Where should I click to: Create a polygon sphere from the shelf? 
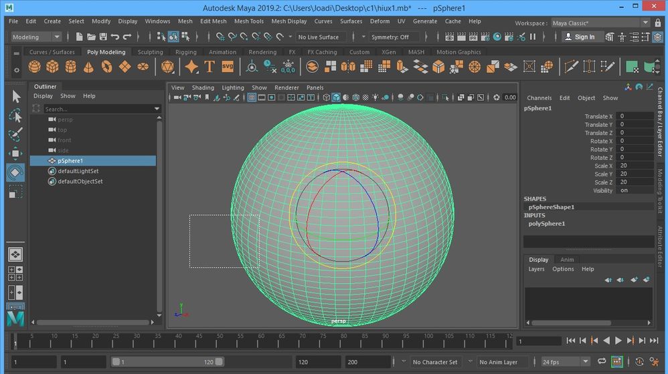point(35,67)
